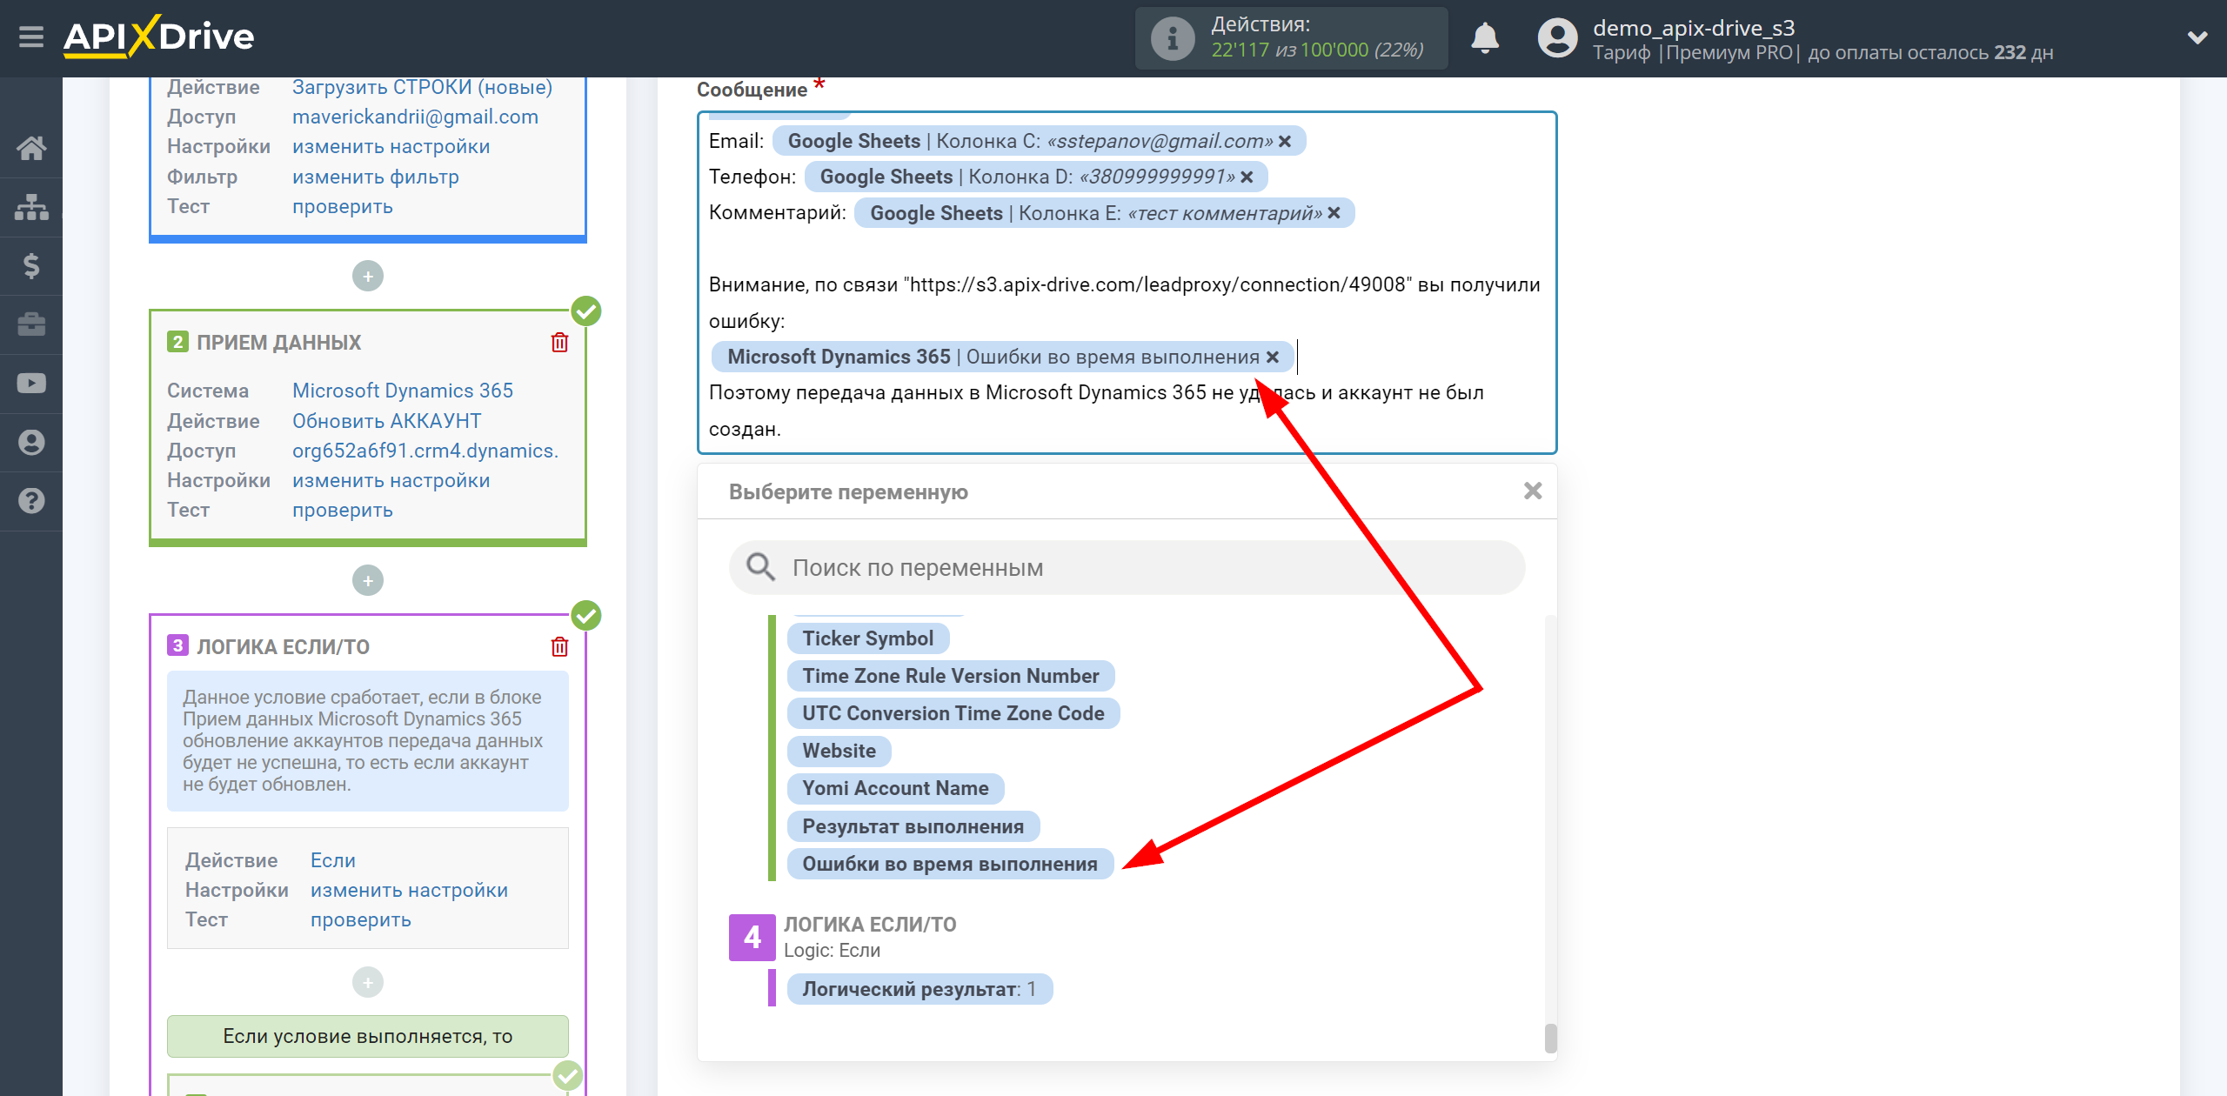
Task: Open notifications bell
Action: point(1485,38)
